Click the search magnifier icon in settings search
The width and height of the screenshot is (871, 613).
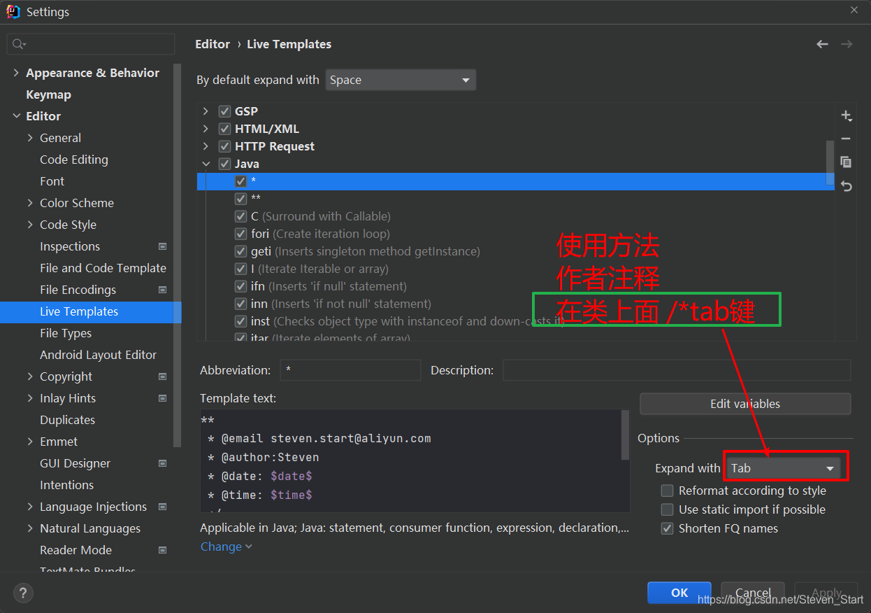[18, 44]
